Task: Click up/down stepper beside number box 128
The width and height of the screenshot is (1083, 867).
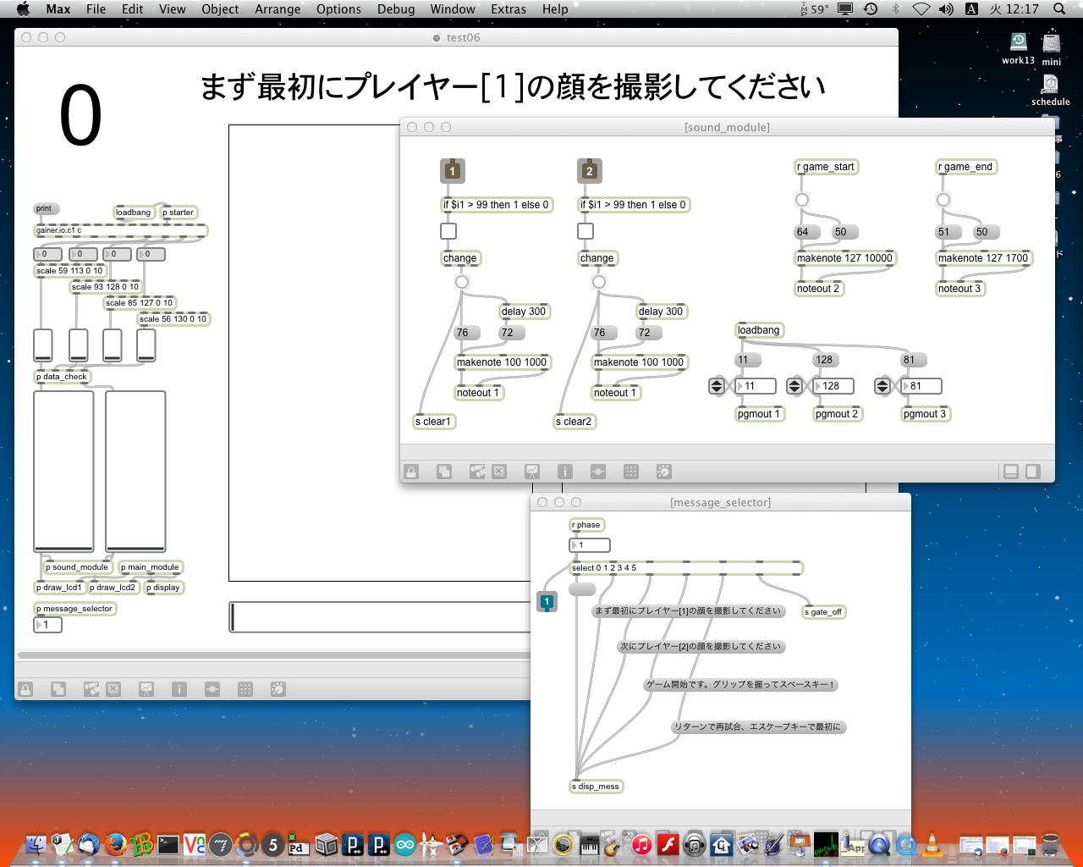Action: pyautogui.click(x=794, y=386)
